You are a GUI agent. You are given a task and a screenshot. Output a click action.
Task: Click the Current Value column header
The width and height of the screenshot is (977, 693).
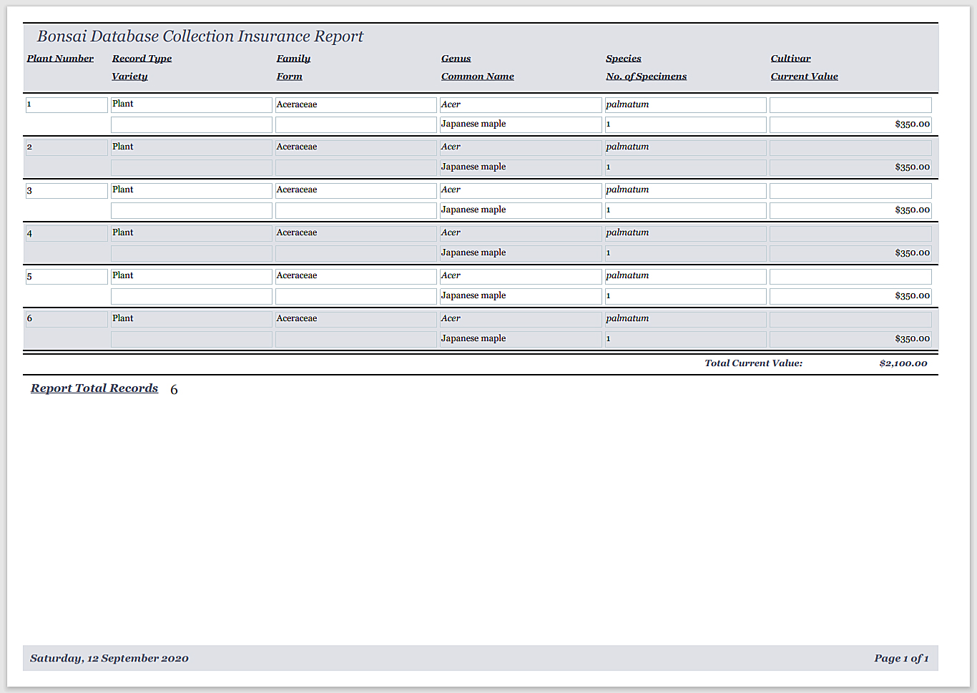[x=804, y=77]
